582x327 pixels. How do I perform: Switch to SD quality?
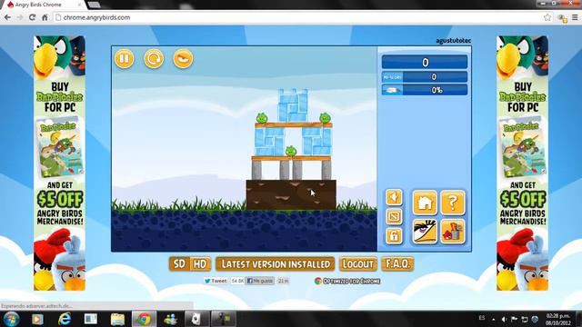pos(180,264)
